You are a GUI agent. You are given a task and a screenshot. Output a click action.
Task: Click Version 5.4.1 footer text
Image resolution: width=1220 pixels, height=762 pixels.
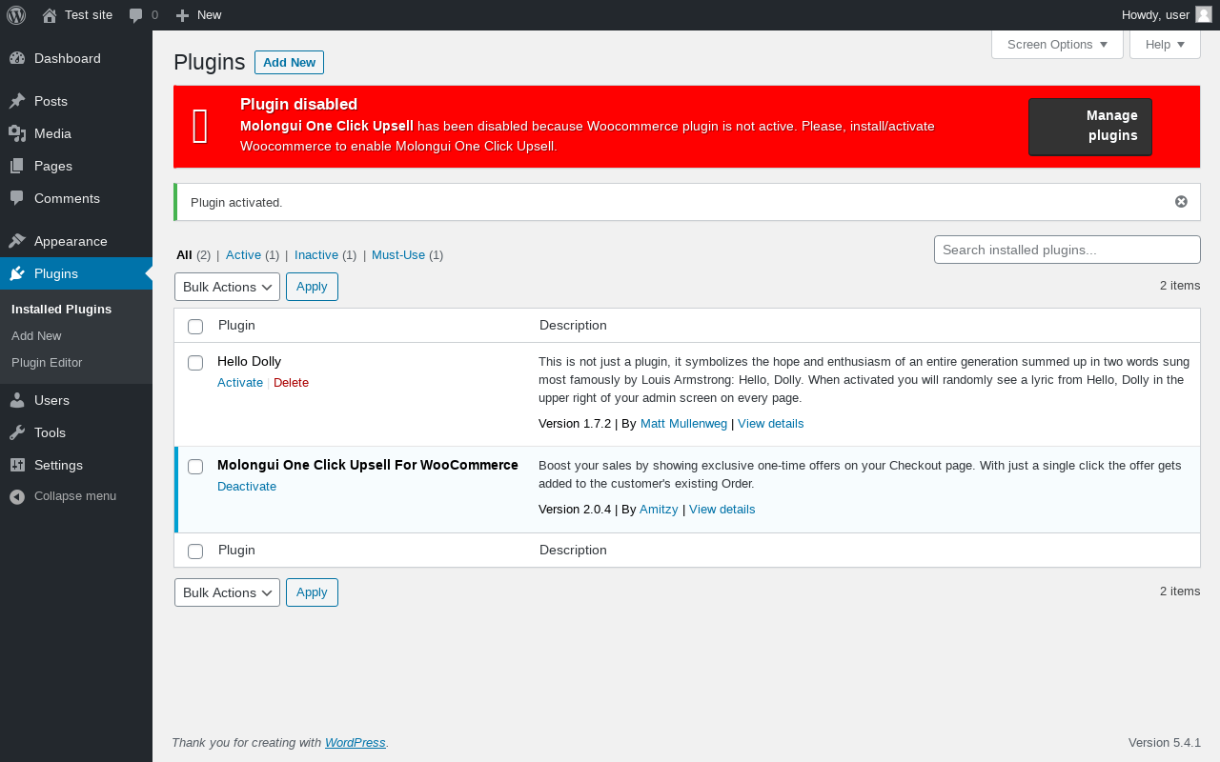(1165, 743)
